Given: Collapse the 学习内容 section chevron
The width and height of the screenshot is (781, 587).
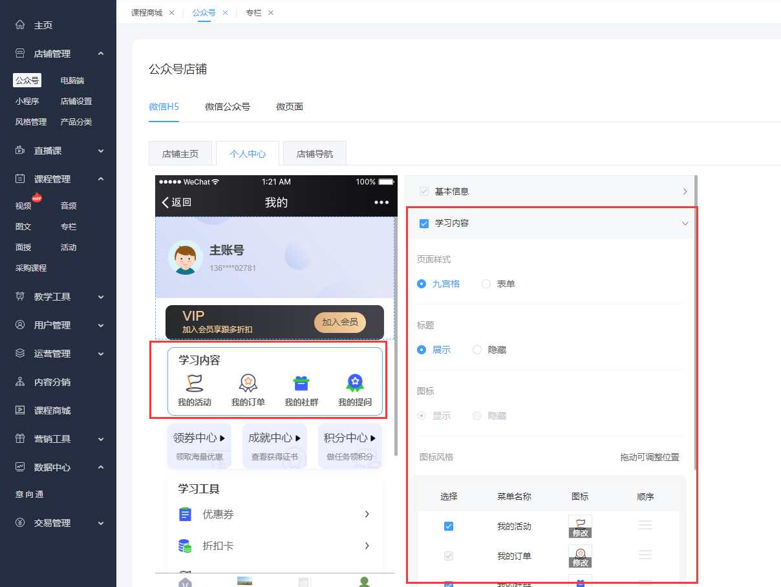Looking at the screenshot, I should (685, 223).
